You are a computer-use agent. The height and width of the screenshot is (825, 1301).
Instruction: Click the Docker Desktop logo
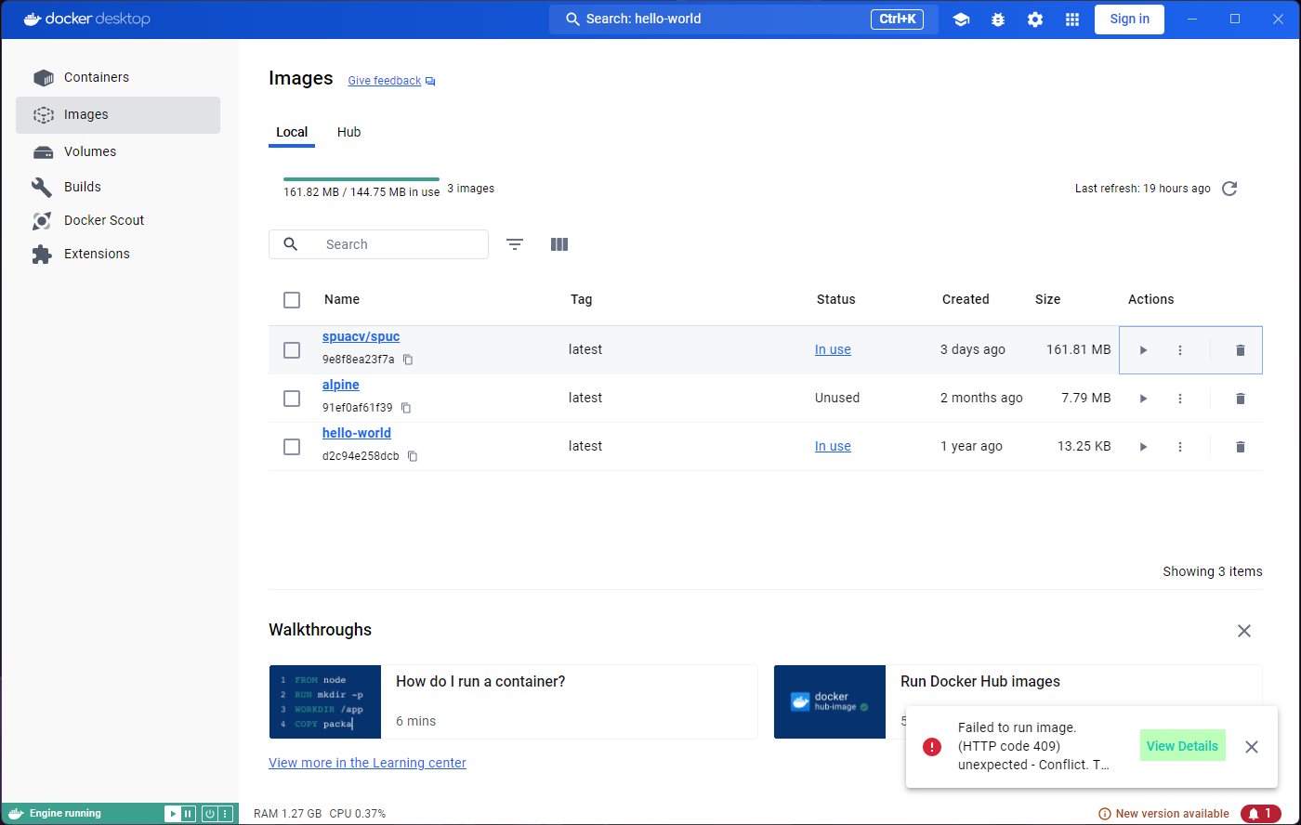(x=86, y=19)
